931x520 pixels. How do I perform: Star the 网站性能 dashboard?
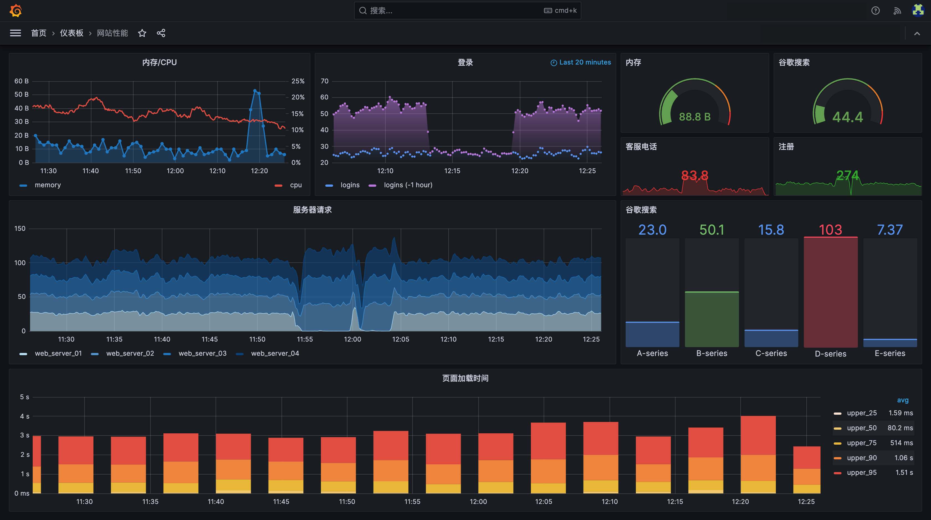[x=142, y=33]
